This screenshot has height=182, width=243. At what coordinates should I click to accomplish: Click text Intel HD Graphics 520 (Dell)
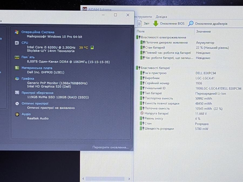click(x=49, y=87)
